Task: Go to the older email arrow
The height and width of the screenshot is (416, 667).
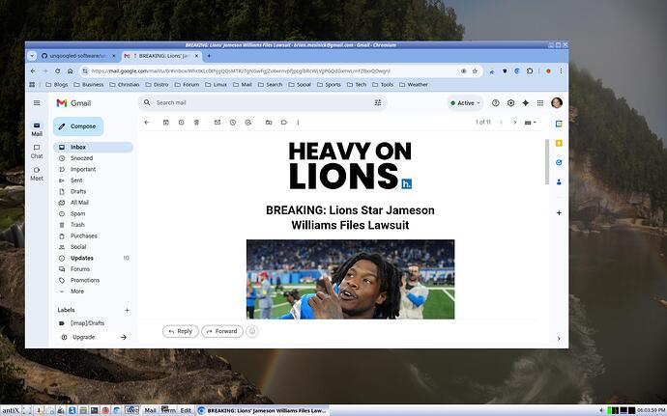Action: [x=514, y=123]
